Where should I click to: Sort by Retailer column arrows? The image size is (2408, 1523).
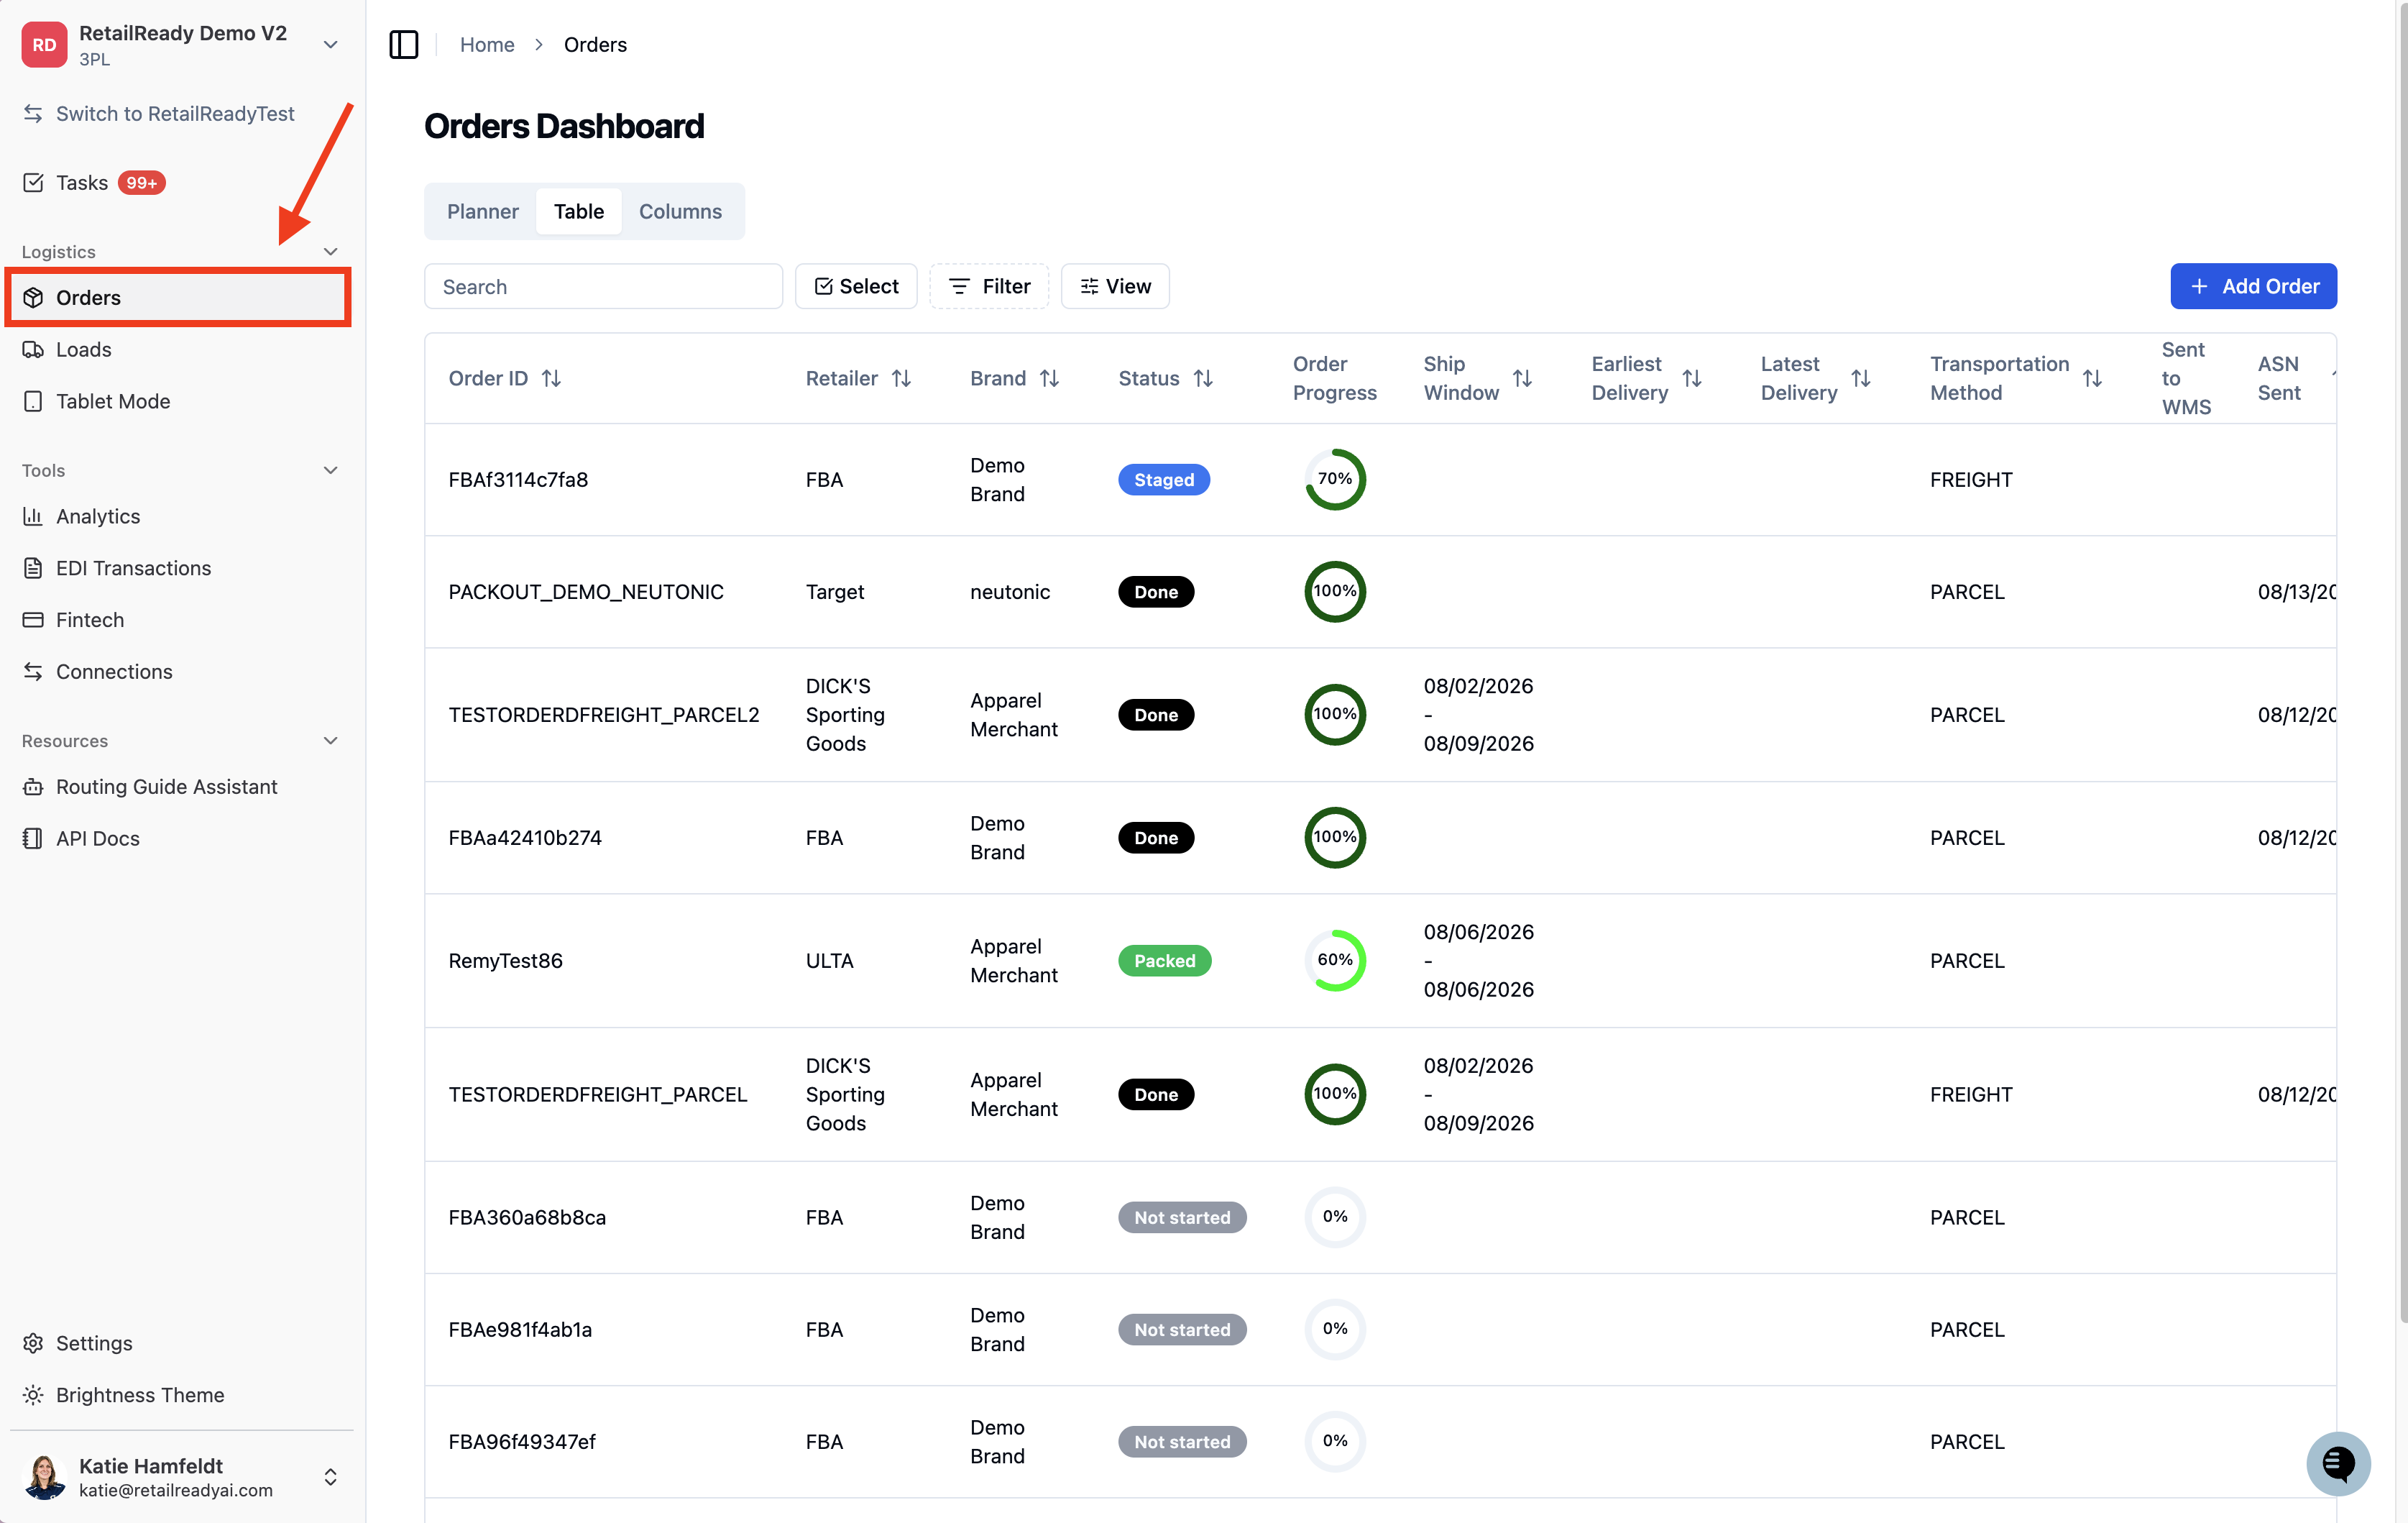(901, 378)
